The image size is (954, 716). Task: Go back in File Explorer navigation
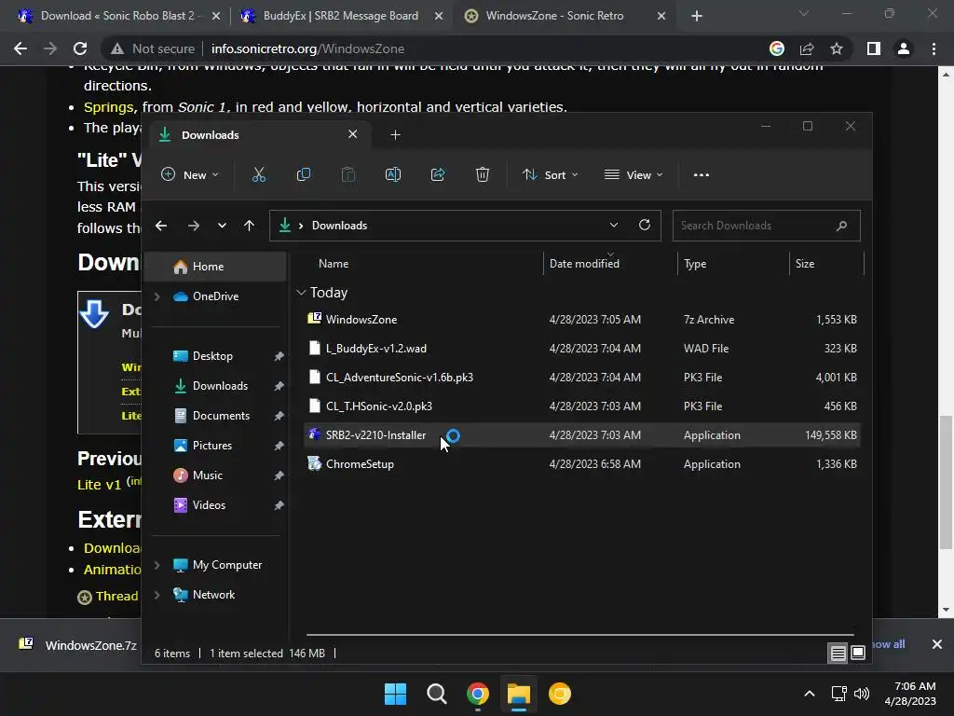pos(161,226)
